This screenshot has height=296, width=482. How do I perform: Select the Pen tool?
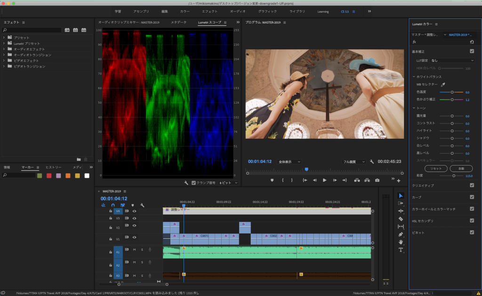[x=401, y=234]
